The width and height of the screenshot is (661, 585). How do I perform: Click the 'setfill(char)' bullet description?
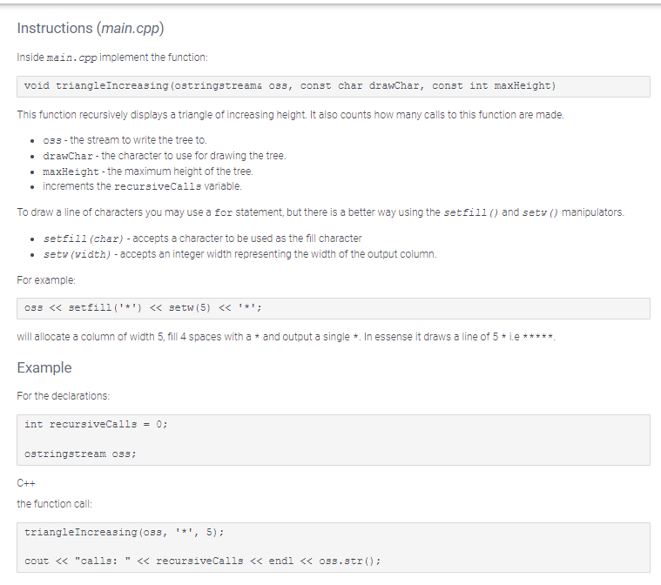[x=202, y=239]
